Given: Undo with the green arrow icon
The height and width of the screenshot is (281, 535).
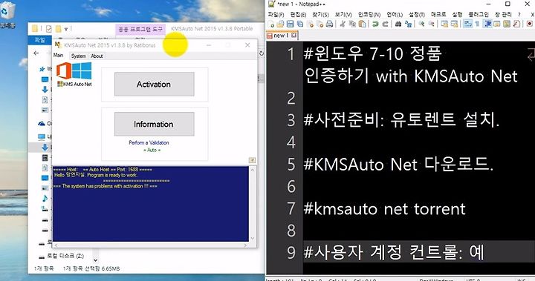Looking at the screenshot, I should click(375, 24).
